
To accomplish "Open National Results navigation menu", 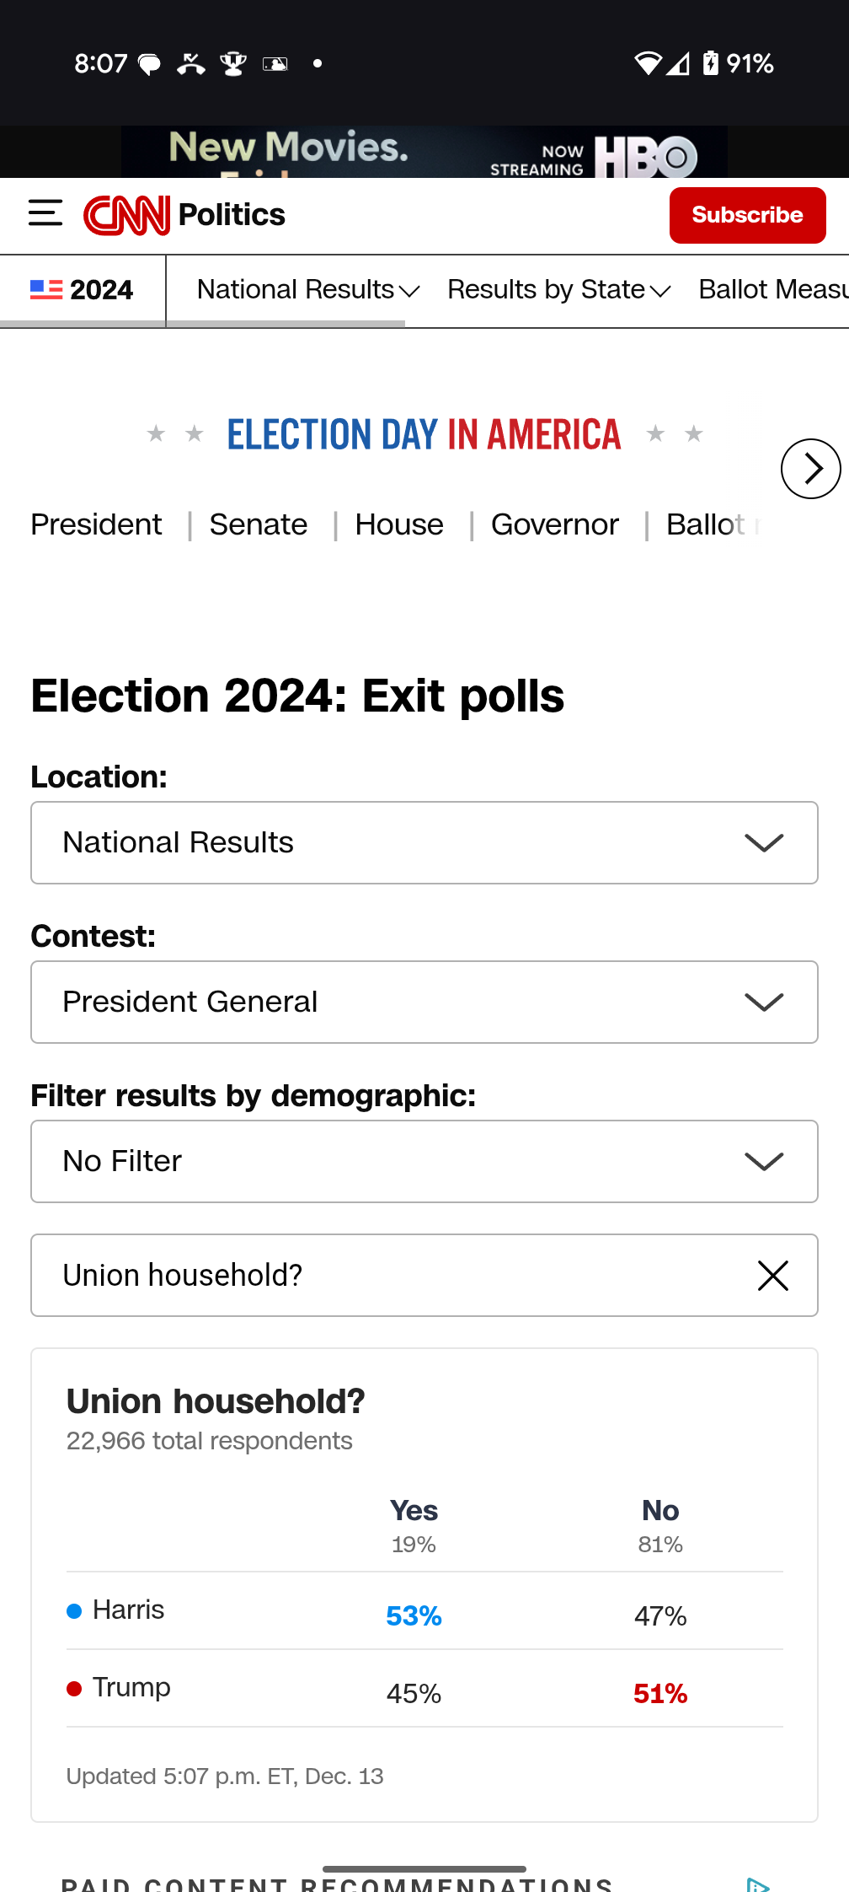I will pyautogui.click(x=307, y=290).
